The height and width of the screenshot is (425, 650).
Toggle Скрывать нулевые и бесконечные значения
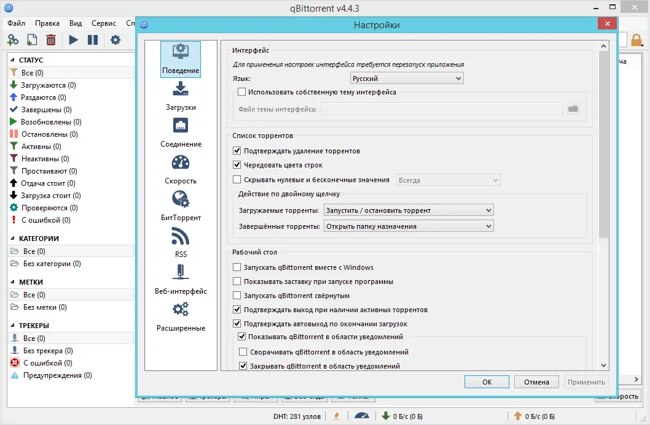[237, 180]
